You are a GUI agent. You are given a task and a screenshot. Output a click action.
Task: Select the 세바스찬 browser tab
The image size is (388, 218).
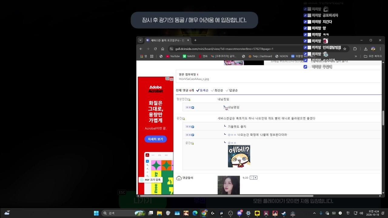(168, 40)
